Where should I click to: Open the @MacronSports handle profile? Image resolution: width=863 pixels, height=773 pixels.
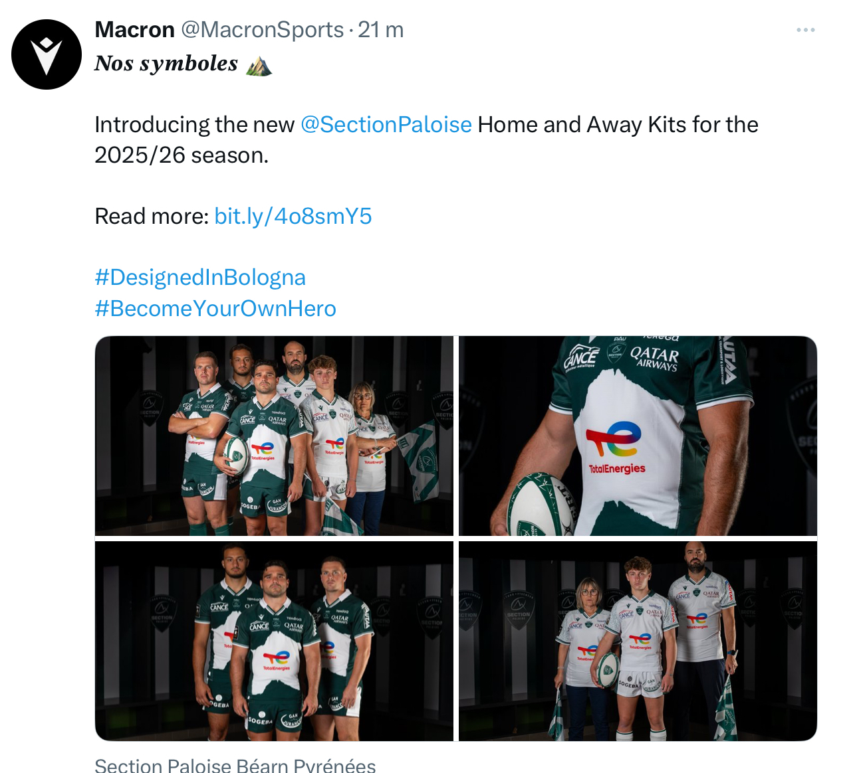coord(262,30)
